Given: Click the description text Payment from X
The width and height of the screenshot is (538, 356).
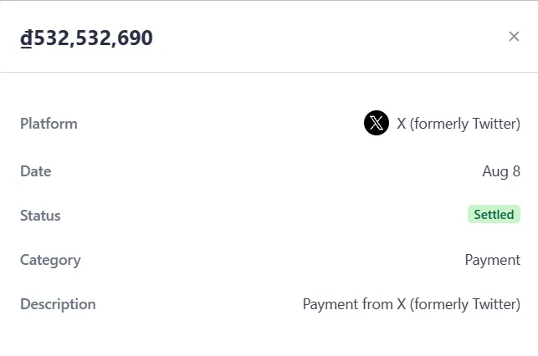Looking at the screenshot, I should [411, 304].
